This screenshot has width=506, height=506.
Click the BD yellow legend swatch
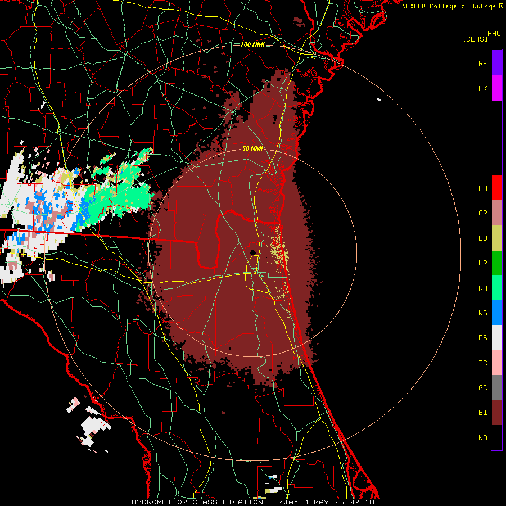(496, 238)
